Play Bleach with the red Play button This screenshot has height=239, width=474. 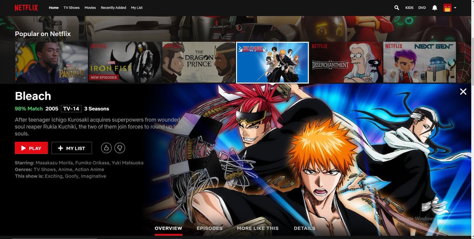(x=31, y=148)
